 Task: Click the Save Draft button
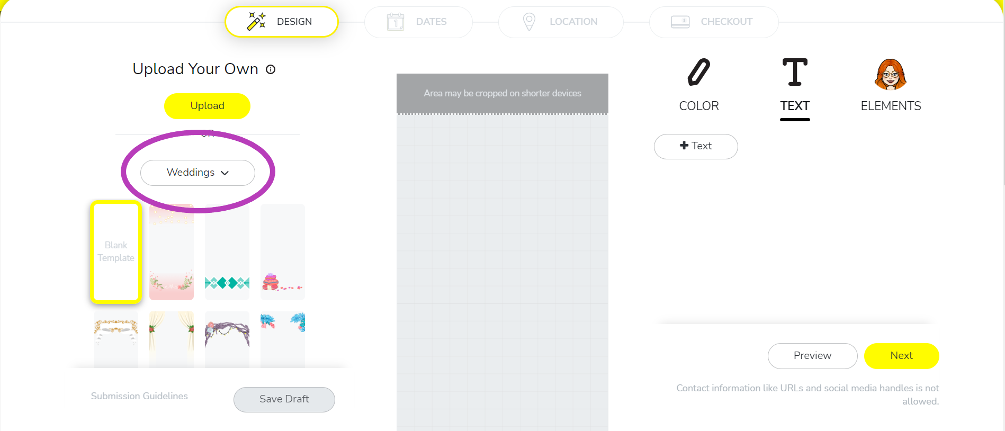coord(284,399)
